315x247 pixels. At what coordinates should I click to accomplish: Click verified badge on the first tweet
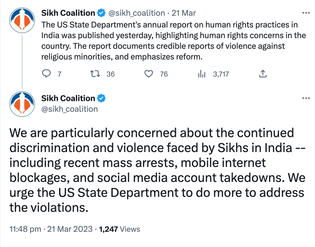(101, 13)
